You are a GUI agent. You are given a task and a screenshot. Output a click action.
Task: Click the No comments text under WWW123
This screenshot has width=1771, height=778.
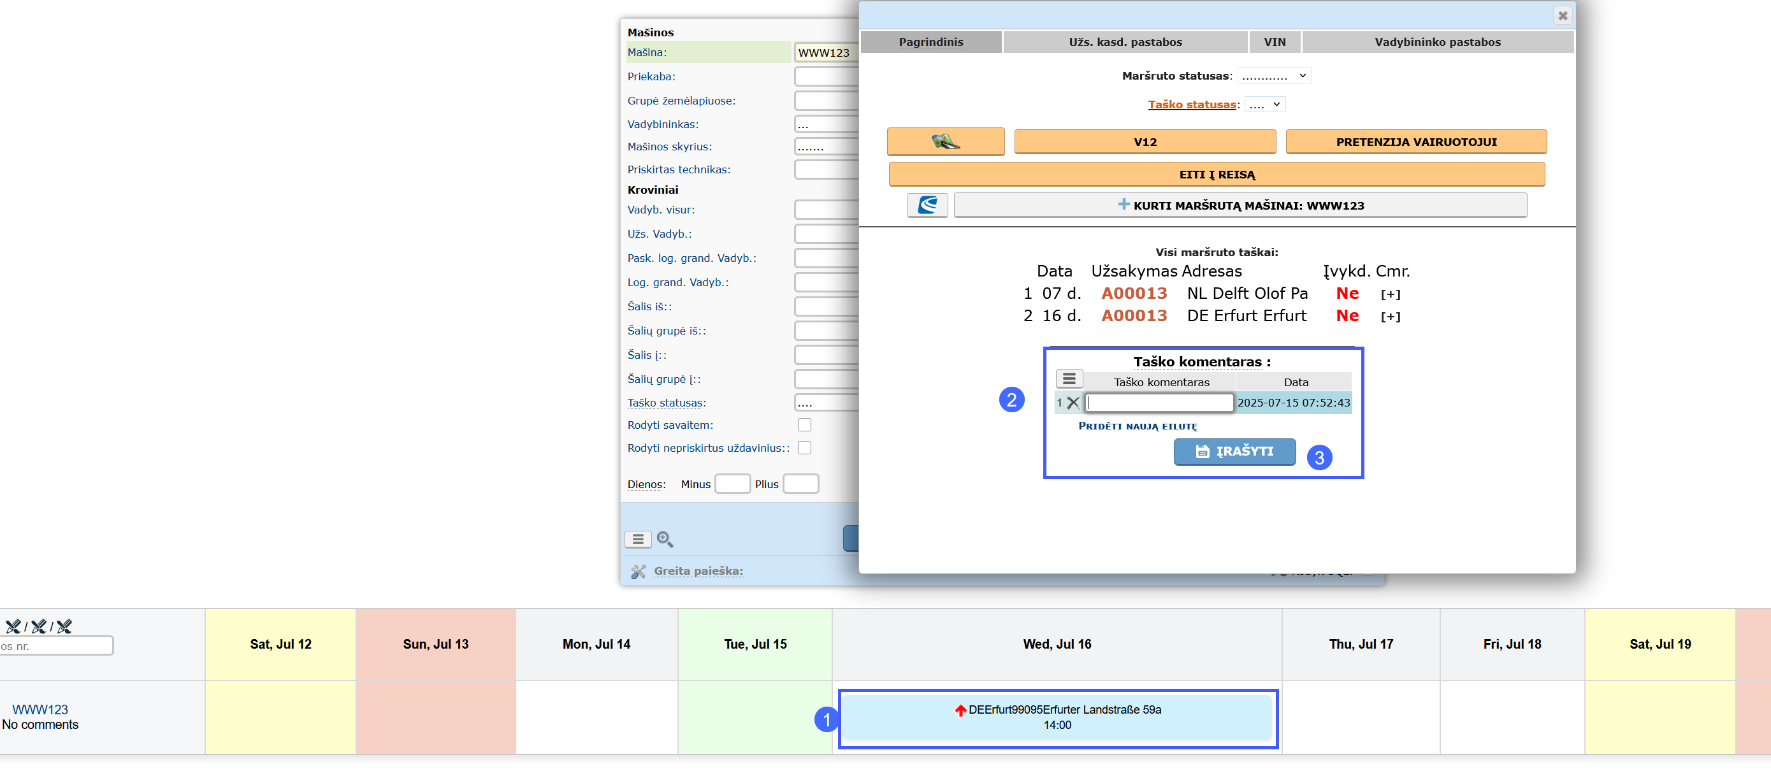[x=40, y=725]
